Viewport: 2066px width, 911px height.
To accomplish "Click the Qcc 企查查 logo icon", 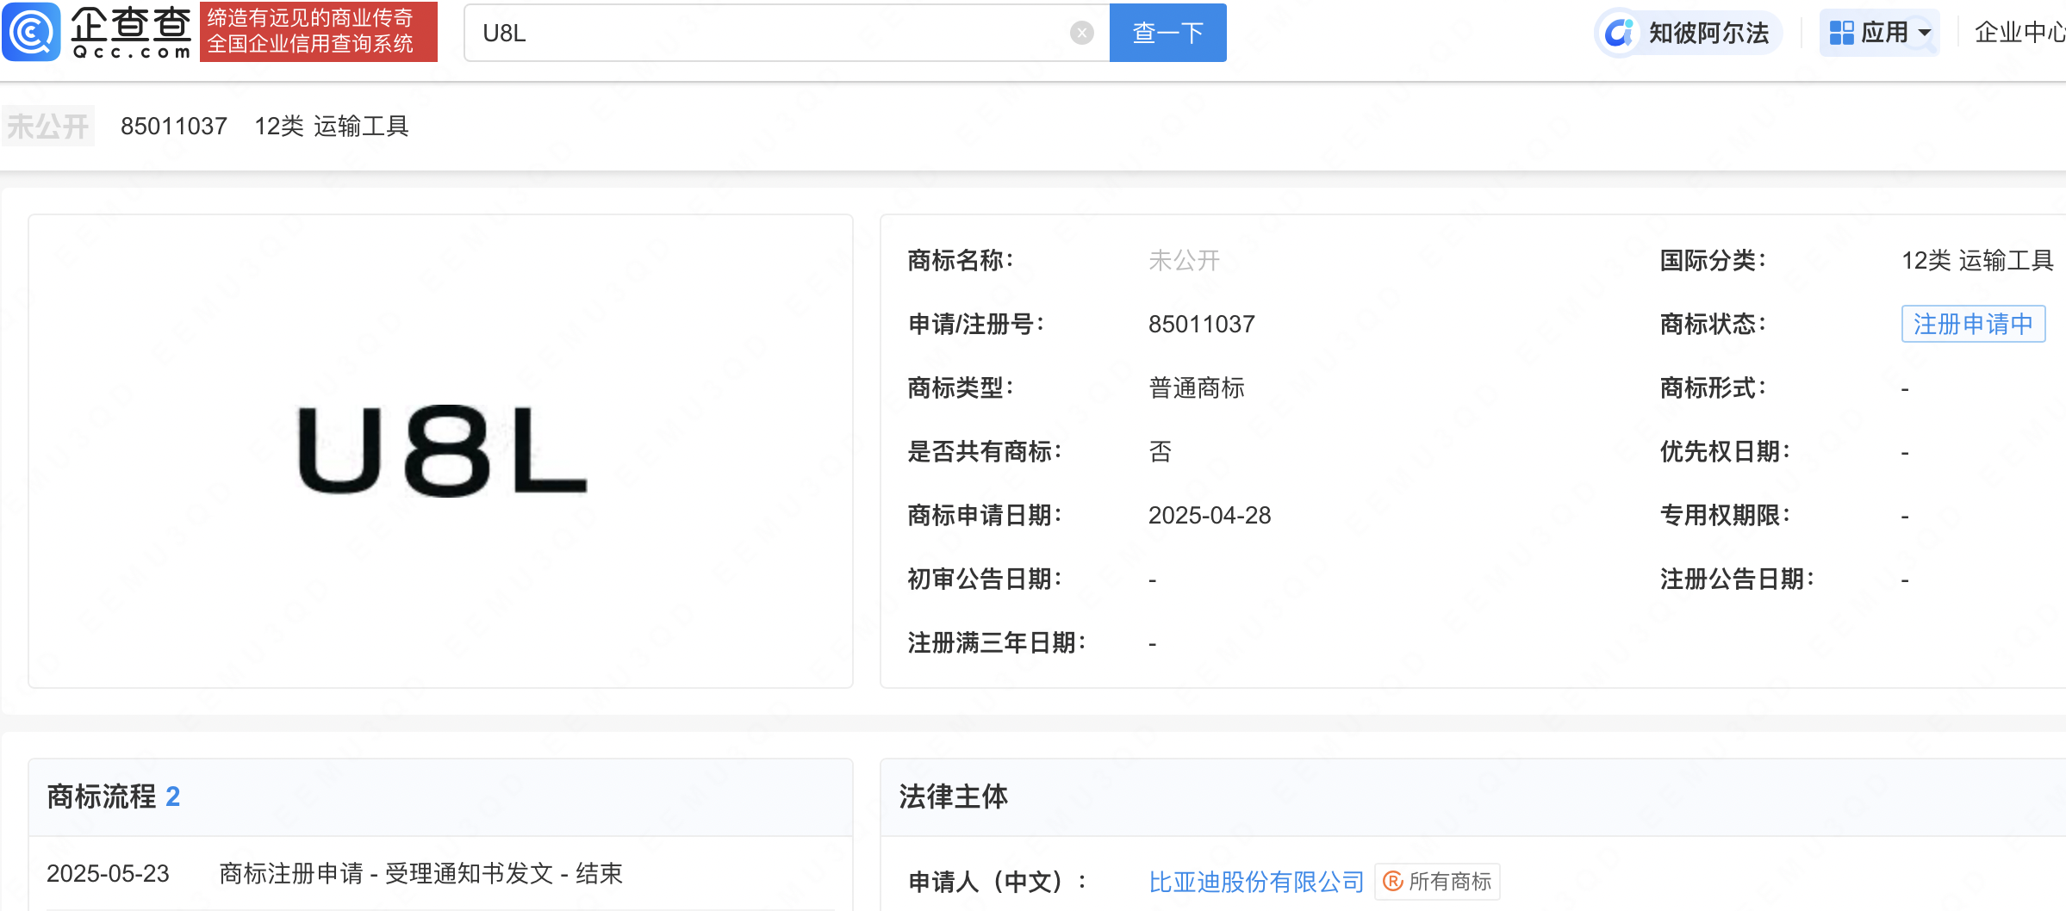I will 31,32.
